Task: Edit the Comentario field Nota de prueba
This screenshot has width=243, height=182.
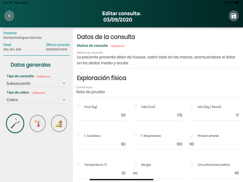Action: point(158,92)
